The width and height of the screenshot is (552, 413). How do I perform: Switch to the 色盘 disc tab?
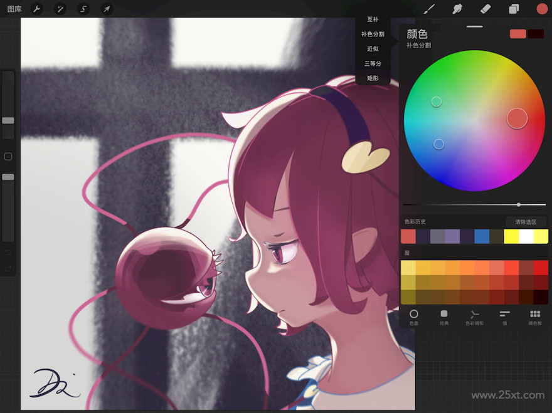point(414,316)
